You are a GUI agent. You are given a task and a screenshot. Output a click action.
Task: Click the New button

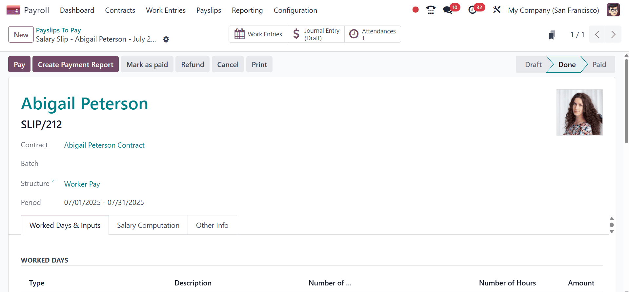pos(21,35)
